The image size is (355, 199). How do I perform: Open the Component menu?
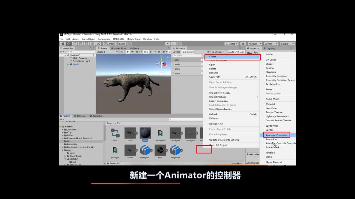104,39
